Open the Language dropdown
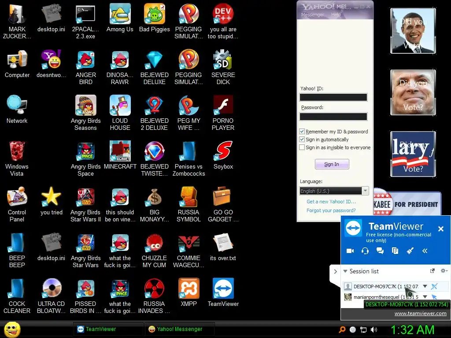The image size is (451, 338). pos(334,191)
